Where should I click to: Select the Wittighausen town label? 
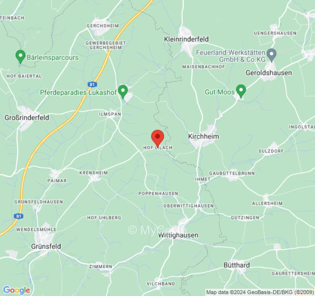coord(178,235)
